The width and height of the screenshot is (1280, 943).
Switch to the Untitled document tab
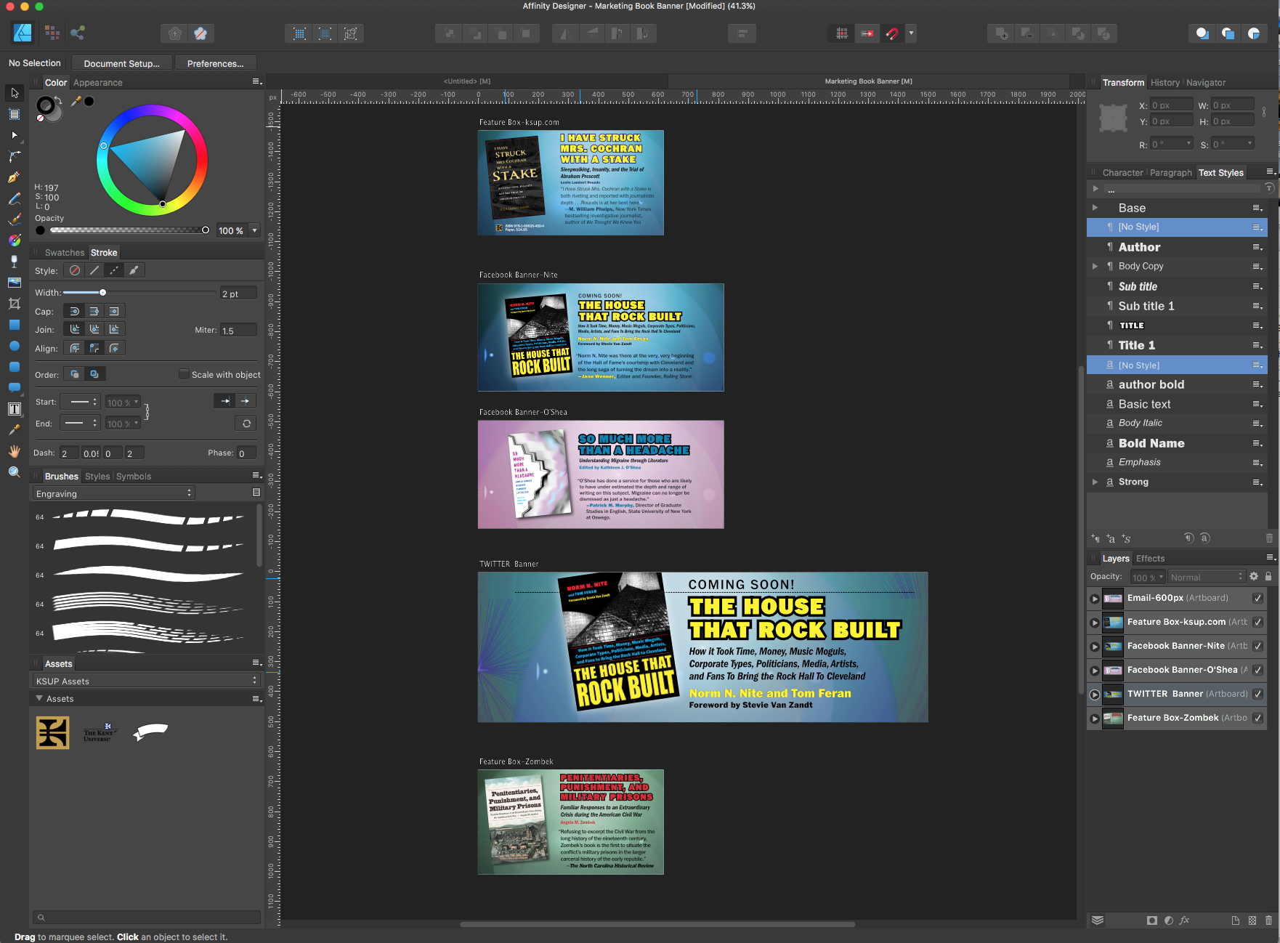coord(467,81)
